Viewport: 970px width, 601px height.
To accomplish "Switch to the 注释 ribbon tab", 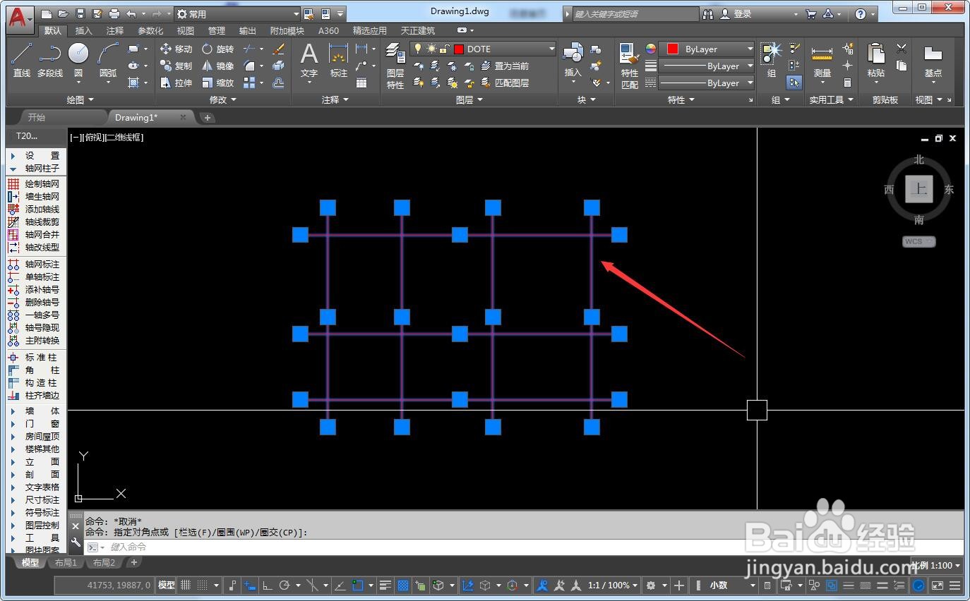I will 114,30.
